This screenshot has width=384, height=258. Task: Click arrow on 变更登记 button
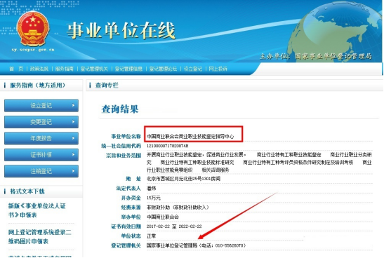[x=73, y=121]
